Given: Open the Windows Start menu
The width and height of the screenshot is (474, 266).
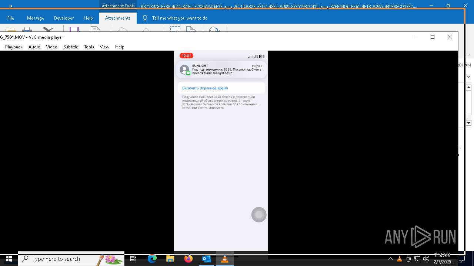Looking at the screenshot, I should [9, 259].
